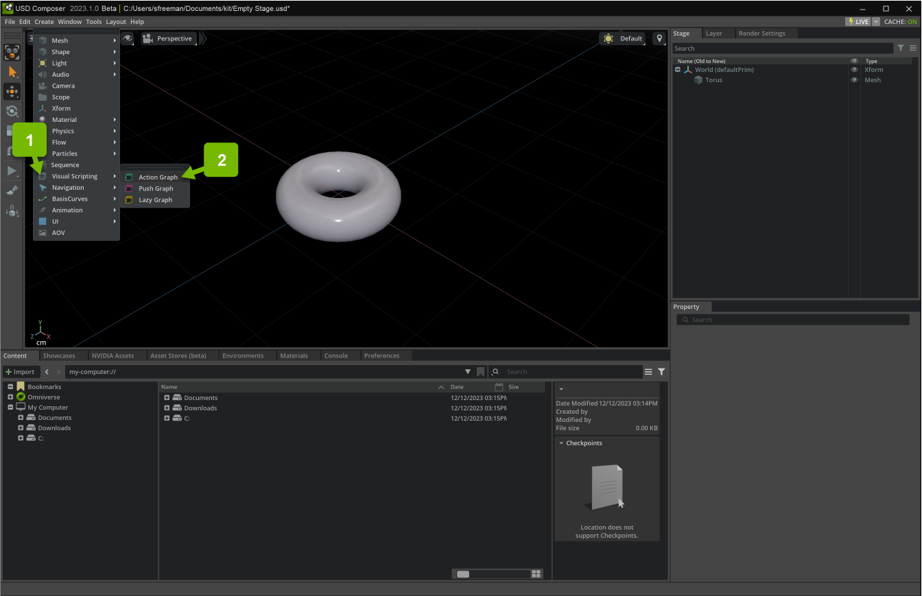Click the viewport waypoint pin icon
The image size is (922, 596).
pyautogui.click(x=659, y=38)
